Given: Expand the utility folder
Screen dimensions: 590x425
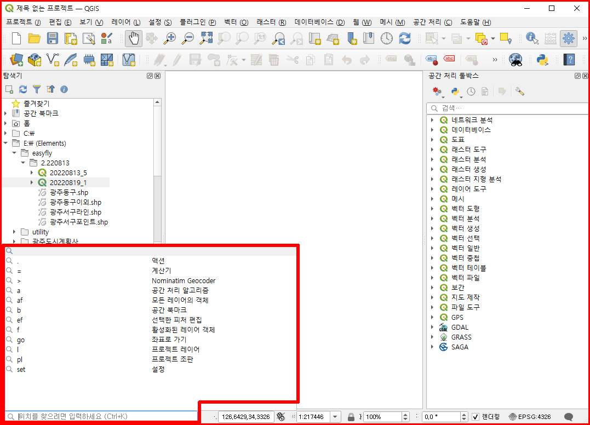Looking at the screenshot, I should [14, 232].
